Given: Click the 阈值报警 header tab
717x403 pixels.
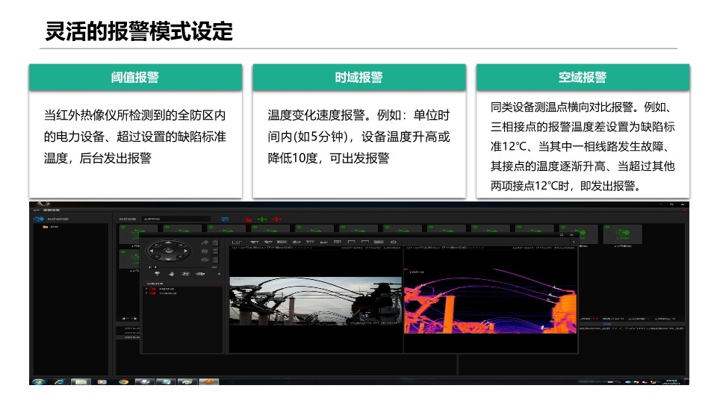Looking at the screenshot, I should (135, 78).
